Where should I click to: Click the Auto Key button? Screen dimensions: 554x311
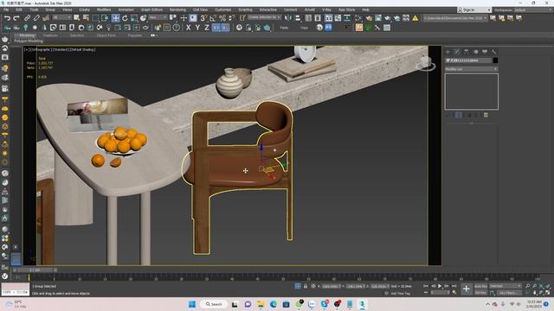480,286
